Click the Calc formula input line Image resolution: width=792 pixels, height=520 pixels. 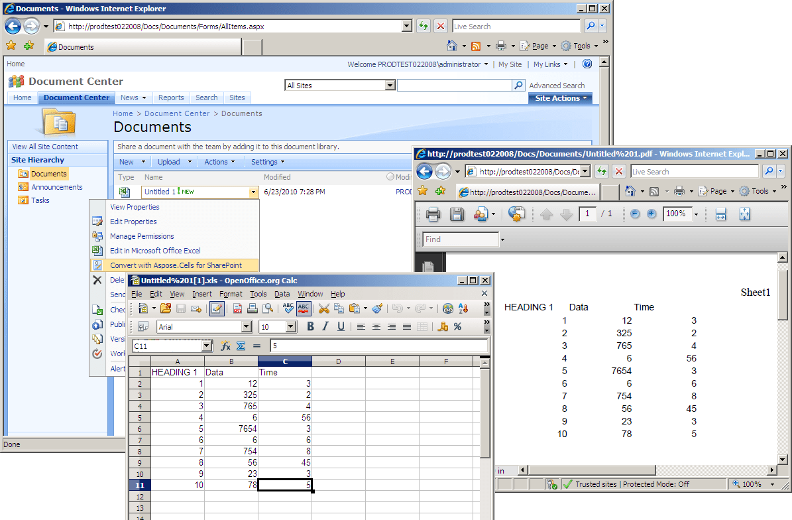379,346
